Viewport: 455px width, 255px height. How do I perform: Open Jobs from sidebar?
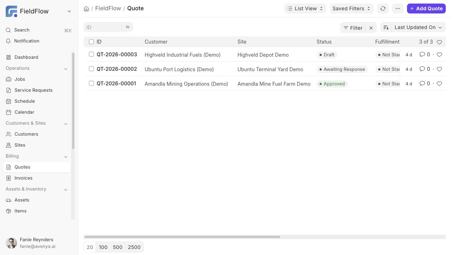37,79
